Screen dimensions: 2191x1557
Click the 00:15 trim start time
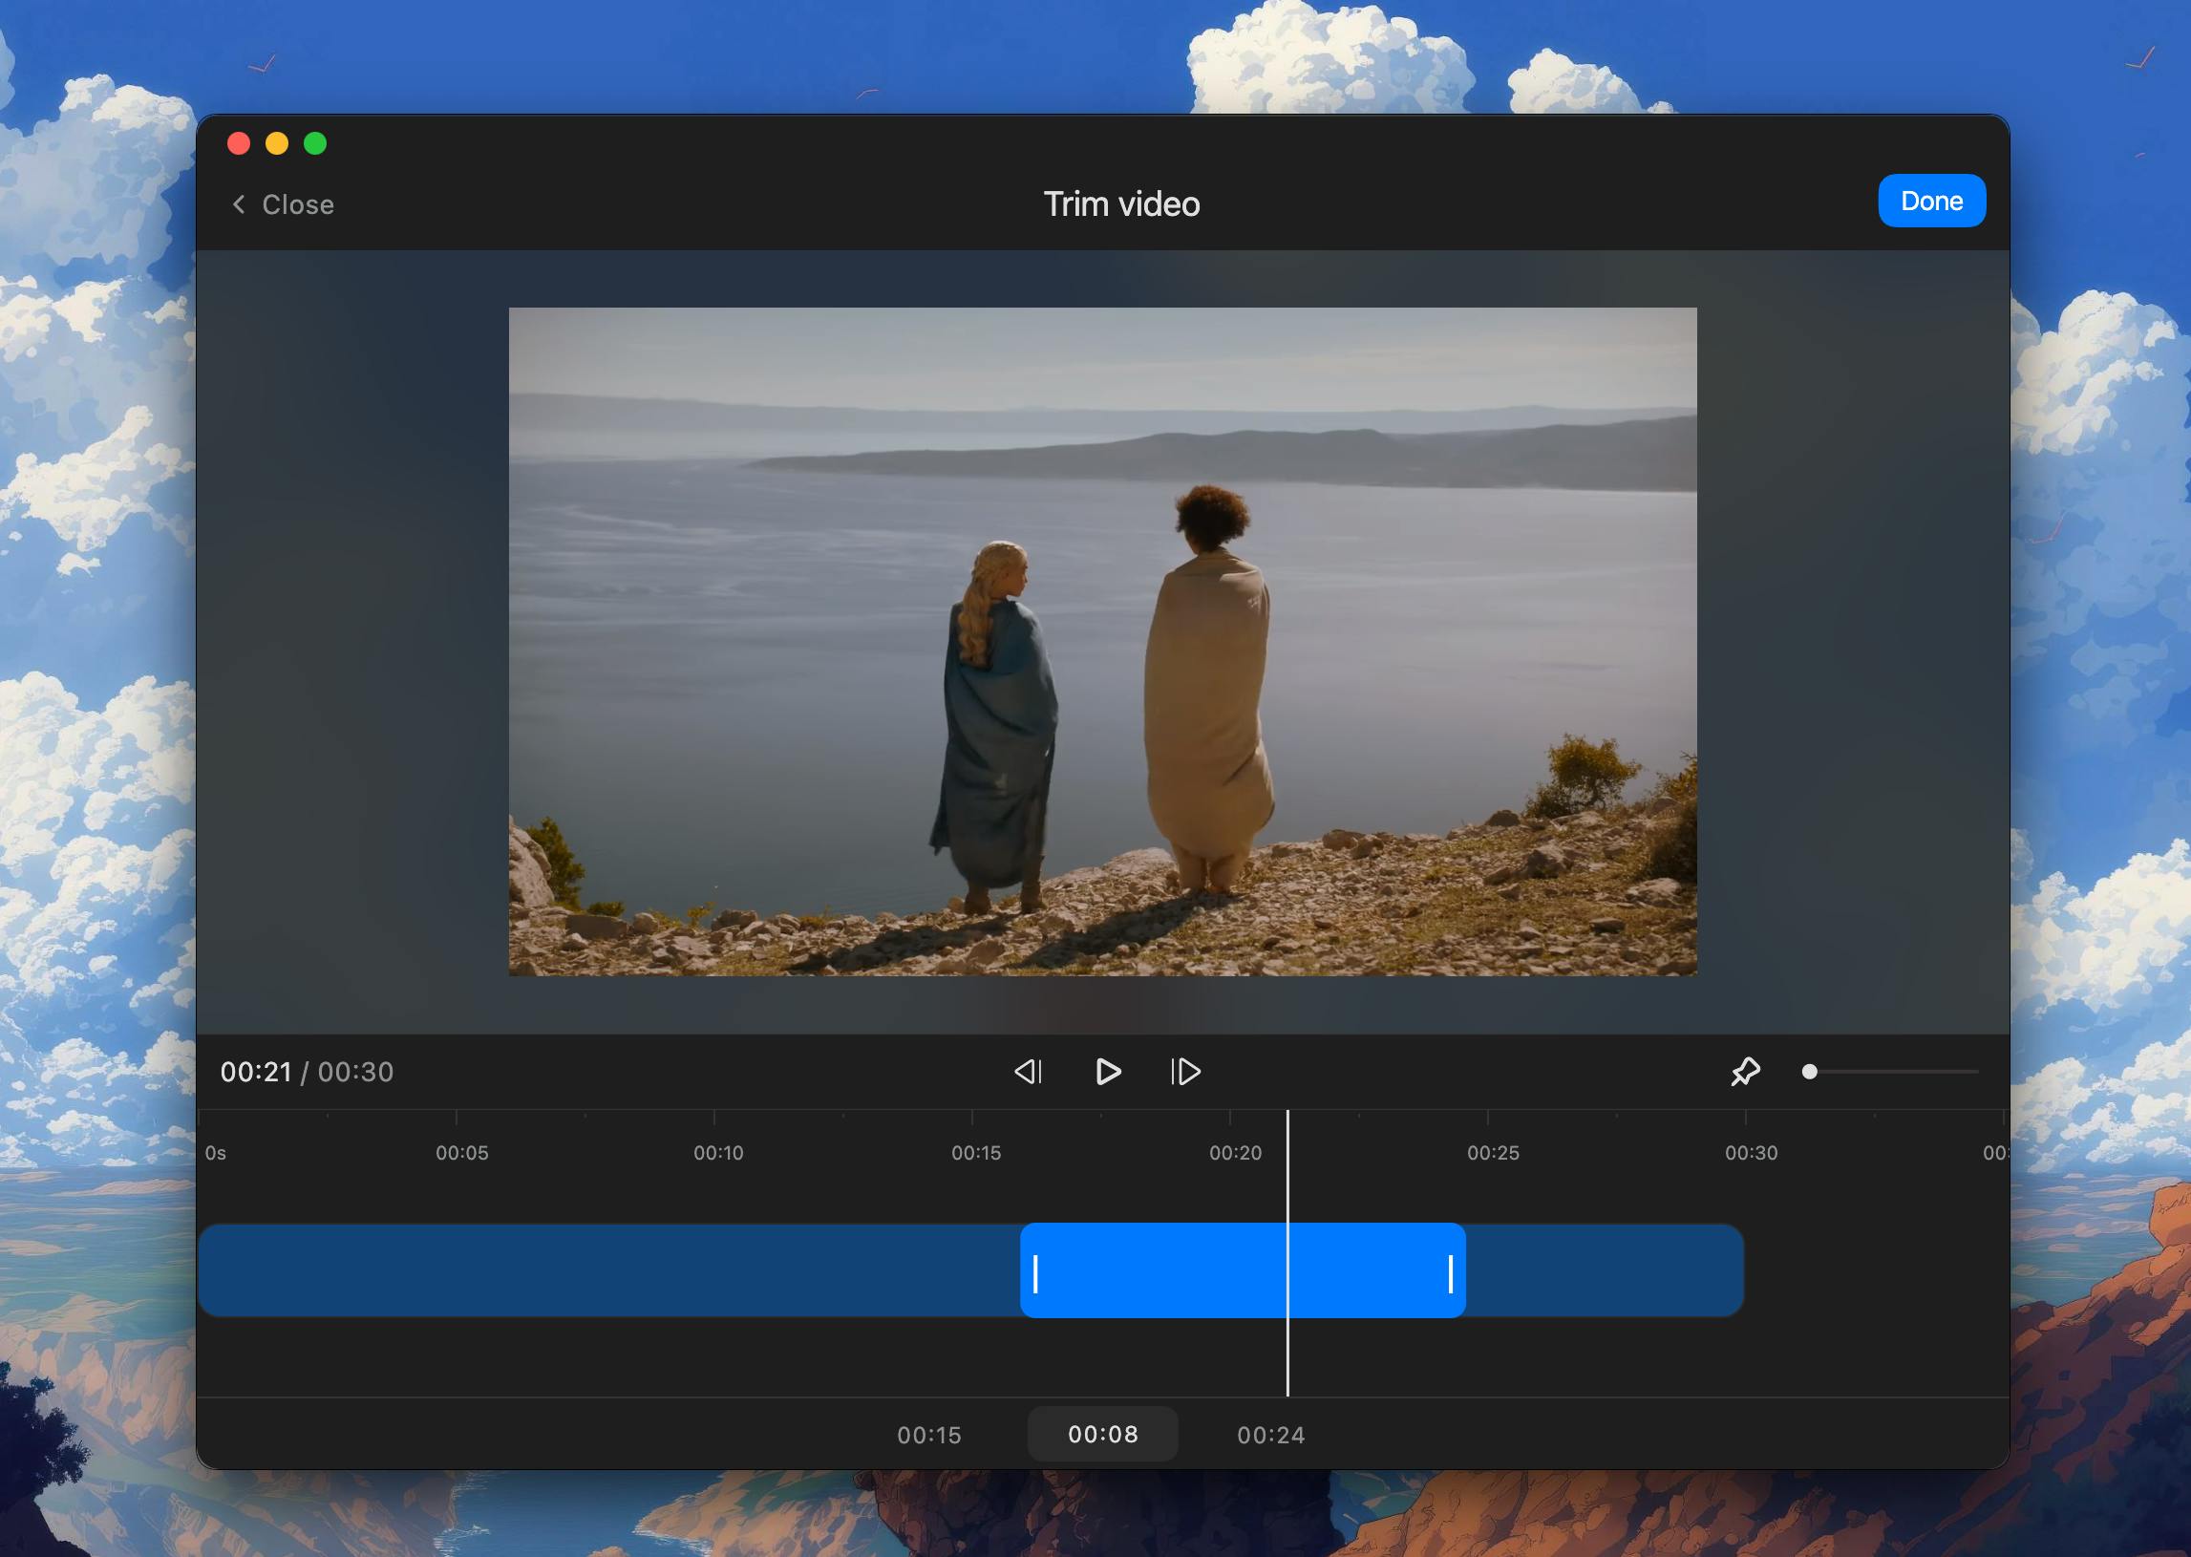tap(928, 1435)
